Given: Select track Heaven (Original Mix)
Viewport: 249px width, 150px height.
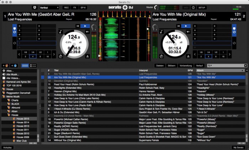Looking at the screenshot, I should point(143,91).
